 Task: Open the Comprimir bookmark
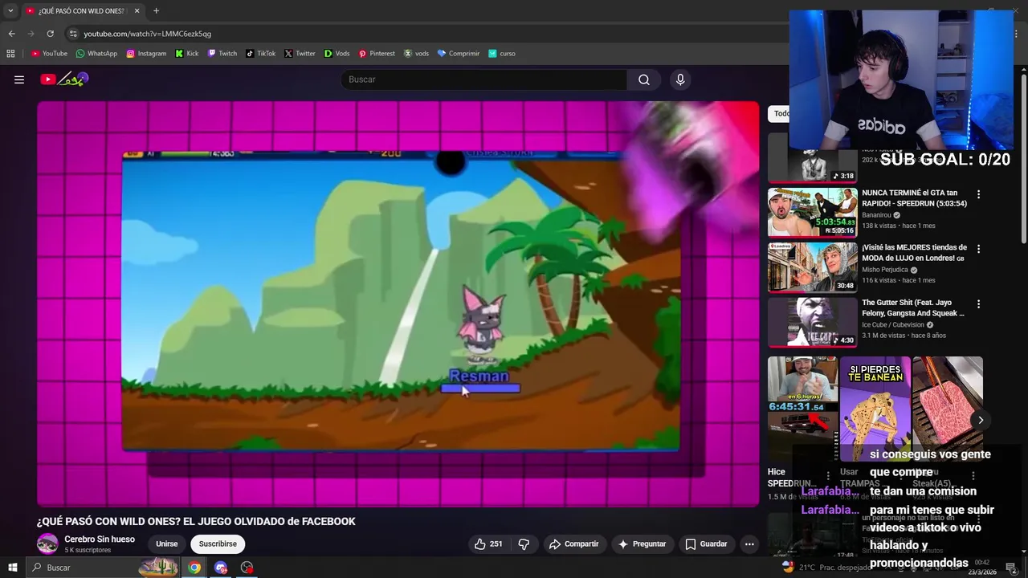(x=459, y=54)
